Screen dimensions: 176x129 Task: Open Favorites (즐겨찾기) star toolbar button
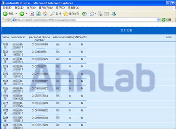(71, 14)
